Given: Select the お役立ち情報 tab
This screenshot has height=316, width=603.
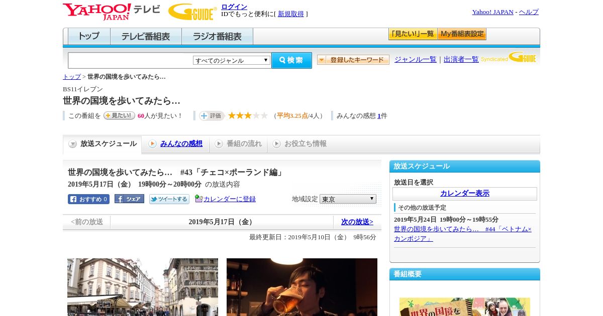Looking at the screenshot, I should coord(299,144).
